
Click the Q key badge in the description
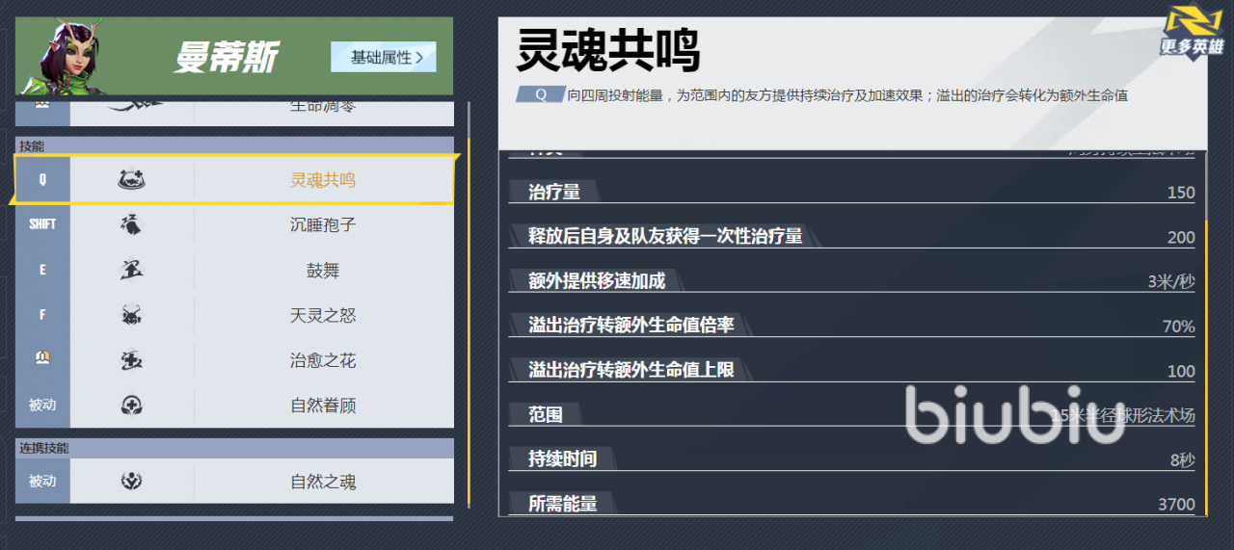tap(540, 95)
